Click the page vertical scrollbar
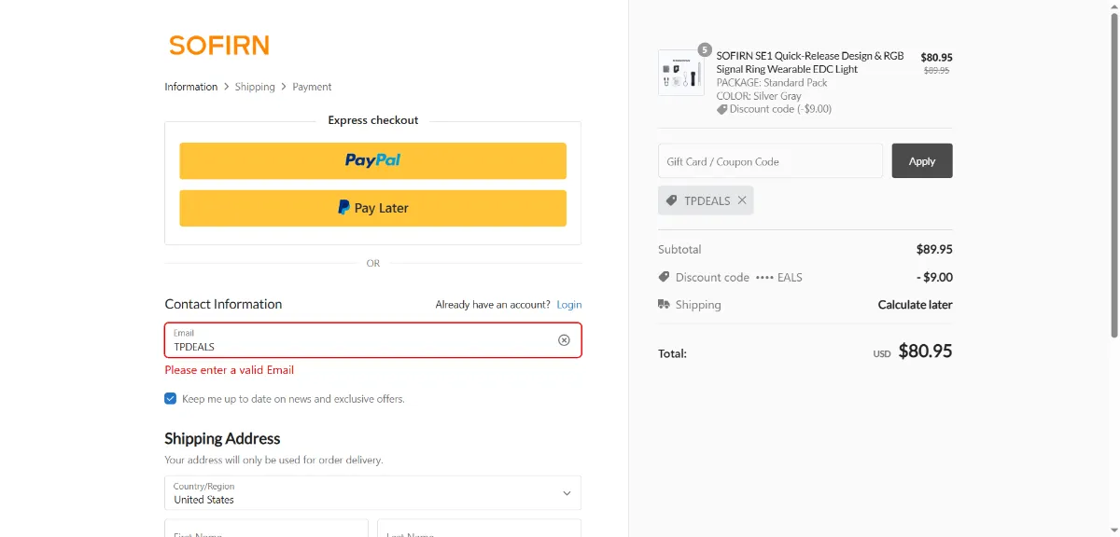The image size is (1120, 537). pos(1113,177)
